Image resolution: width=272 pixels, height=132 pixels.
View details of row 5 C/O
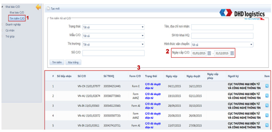pos(267,125)
